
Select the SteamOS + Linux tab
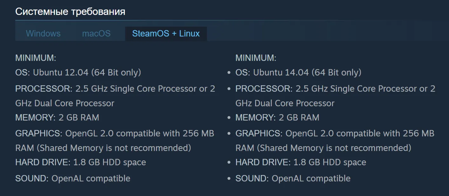click(166, 34)
